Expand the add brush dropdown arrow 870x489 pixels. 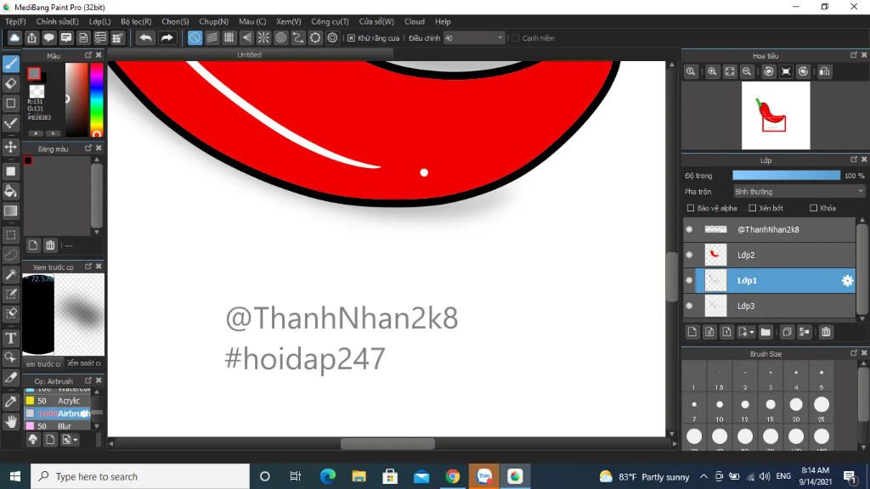[x=75, y=441]
